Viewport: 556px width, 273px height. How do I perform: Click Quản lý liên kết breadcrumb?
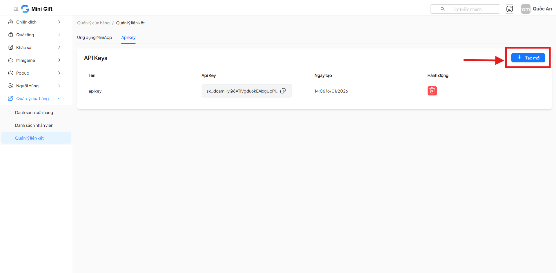[130, 23]
